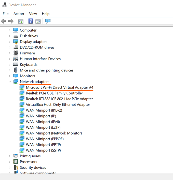Viewport: 173px width, 180px height.
Task: Open the File menu
Action: click(x=6, y=14)
